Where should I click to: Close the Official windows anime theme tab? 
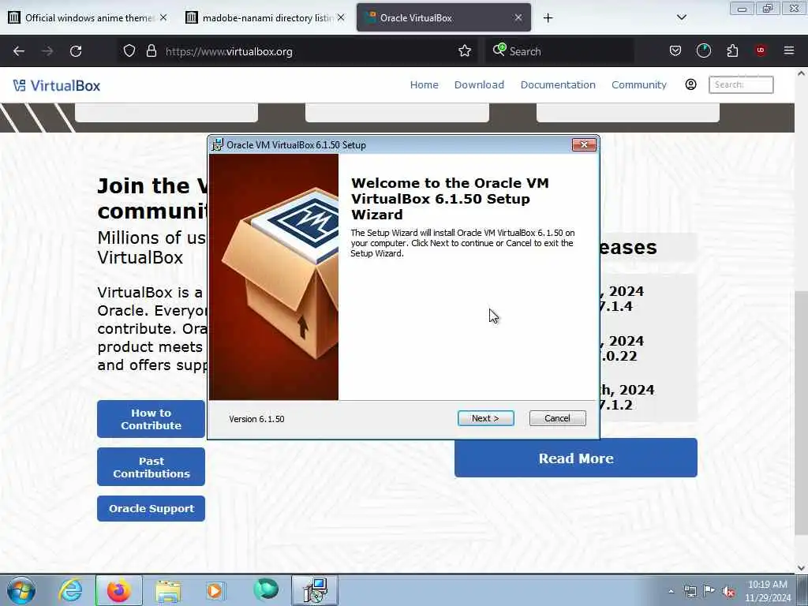(x=163, y=17)
